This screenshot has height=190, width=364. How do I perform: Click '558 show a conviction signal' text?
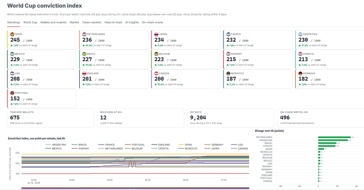pyautogui.click(x=26, y=123)
